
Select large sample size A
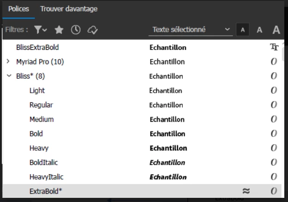276,30
